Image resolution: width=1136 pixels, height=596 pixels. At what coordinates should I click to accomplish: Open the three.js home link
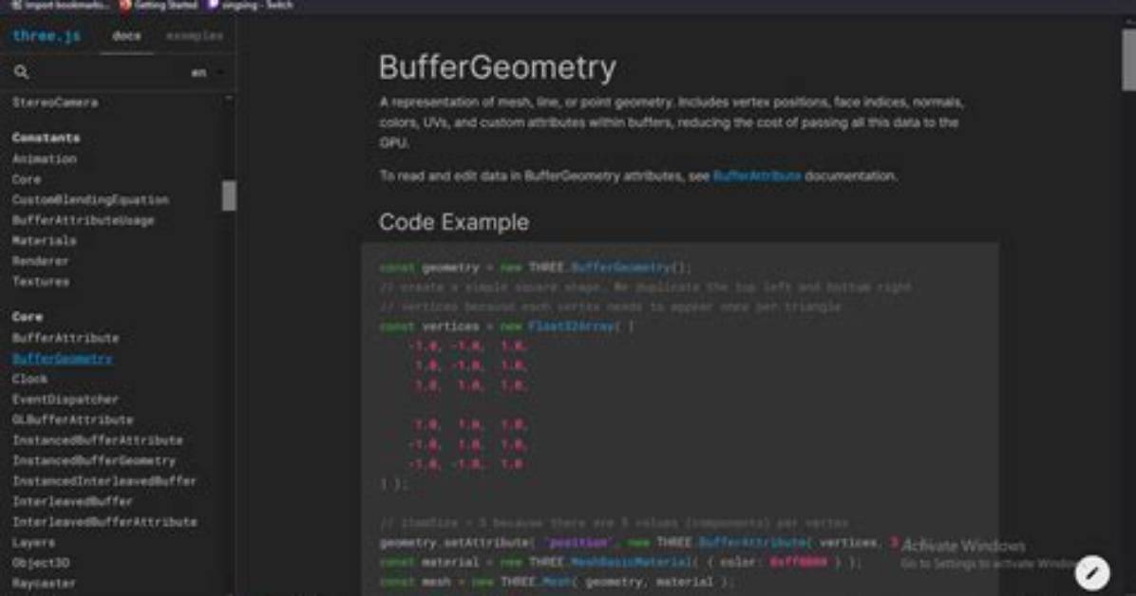(47, 35)
